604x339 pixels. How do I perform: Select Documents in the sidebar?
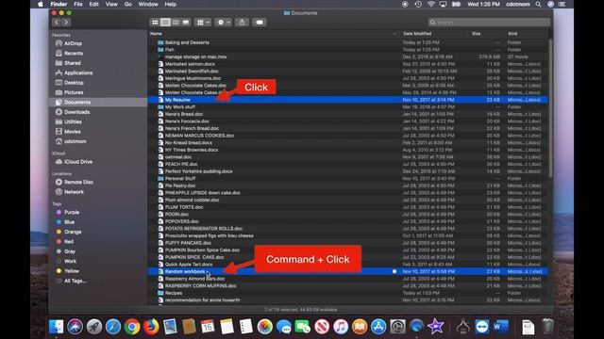[77, 103]
